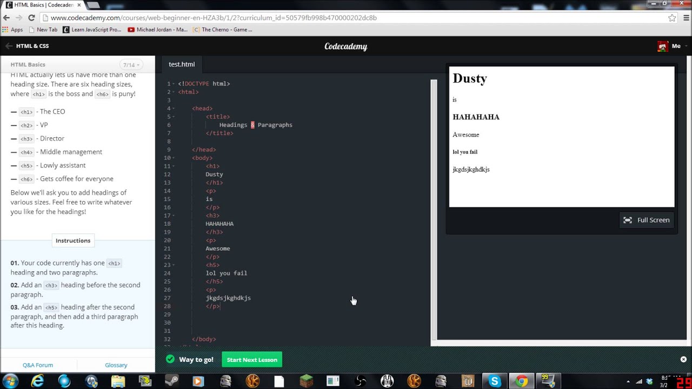Viewport: 692px width, 389px height.
Task: Collapse the title tag on line 5
Action: (173, 117)
